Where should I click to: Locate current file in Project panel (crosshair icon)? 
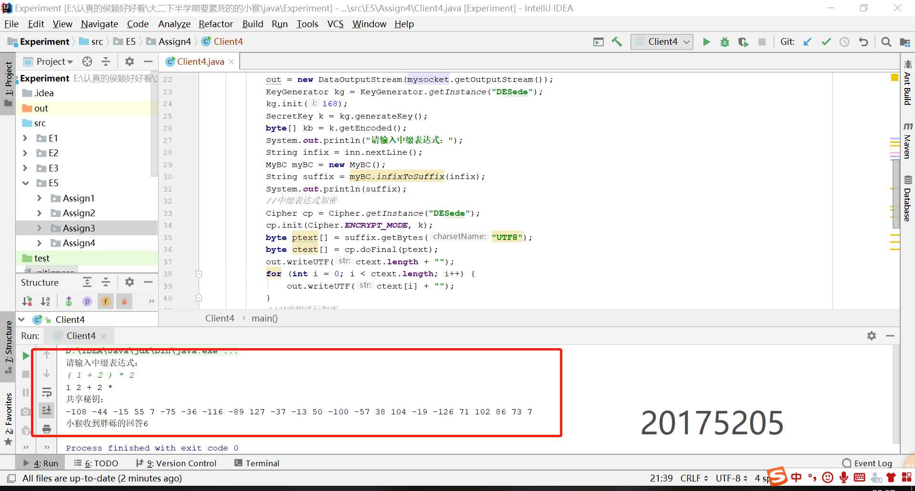87,61
